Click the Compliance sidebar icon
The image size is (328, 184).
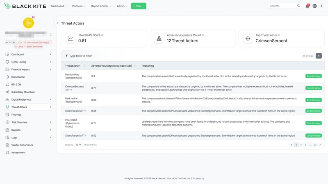point(7,77)
